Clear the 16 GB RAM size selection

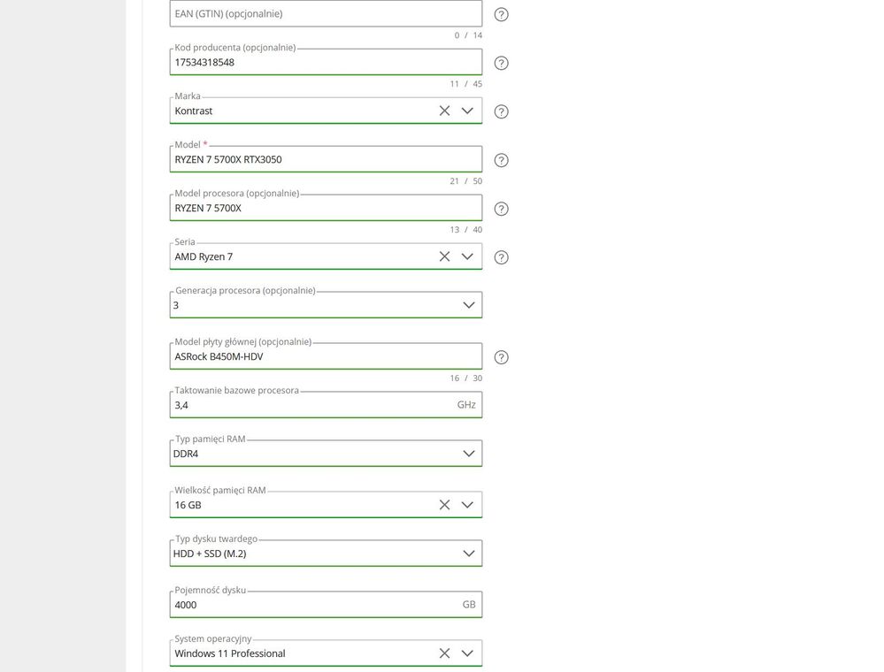point(444,505)
